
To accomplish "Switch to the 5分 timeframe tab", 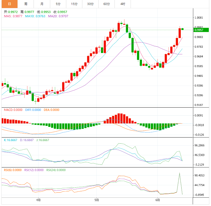I will (58, 4).
